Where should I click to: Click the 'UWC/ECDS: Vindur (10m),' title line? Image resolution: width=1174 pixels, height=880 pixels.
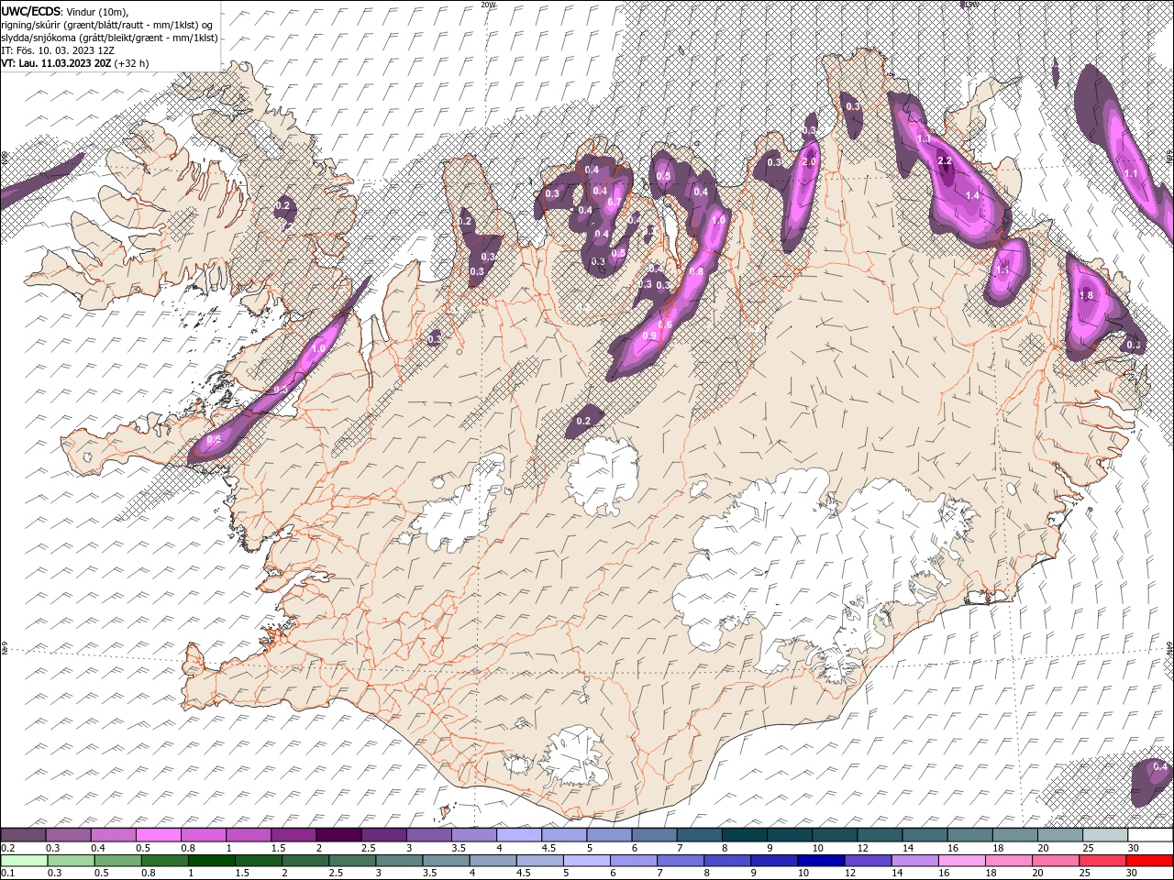tap(65, 11)
